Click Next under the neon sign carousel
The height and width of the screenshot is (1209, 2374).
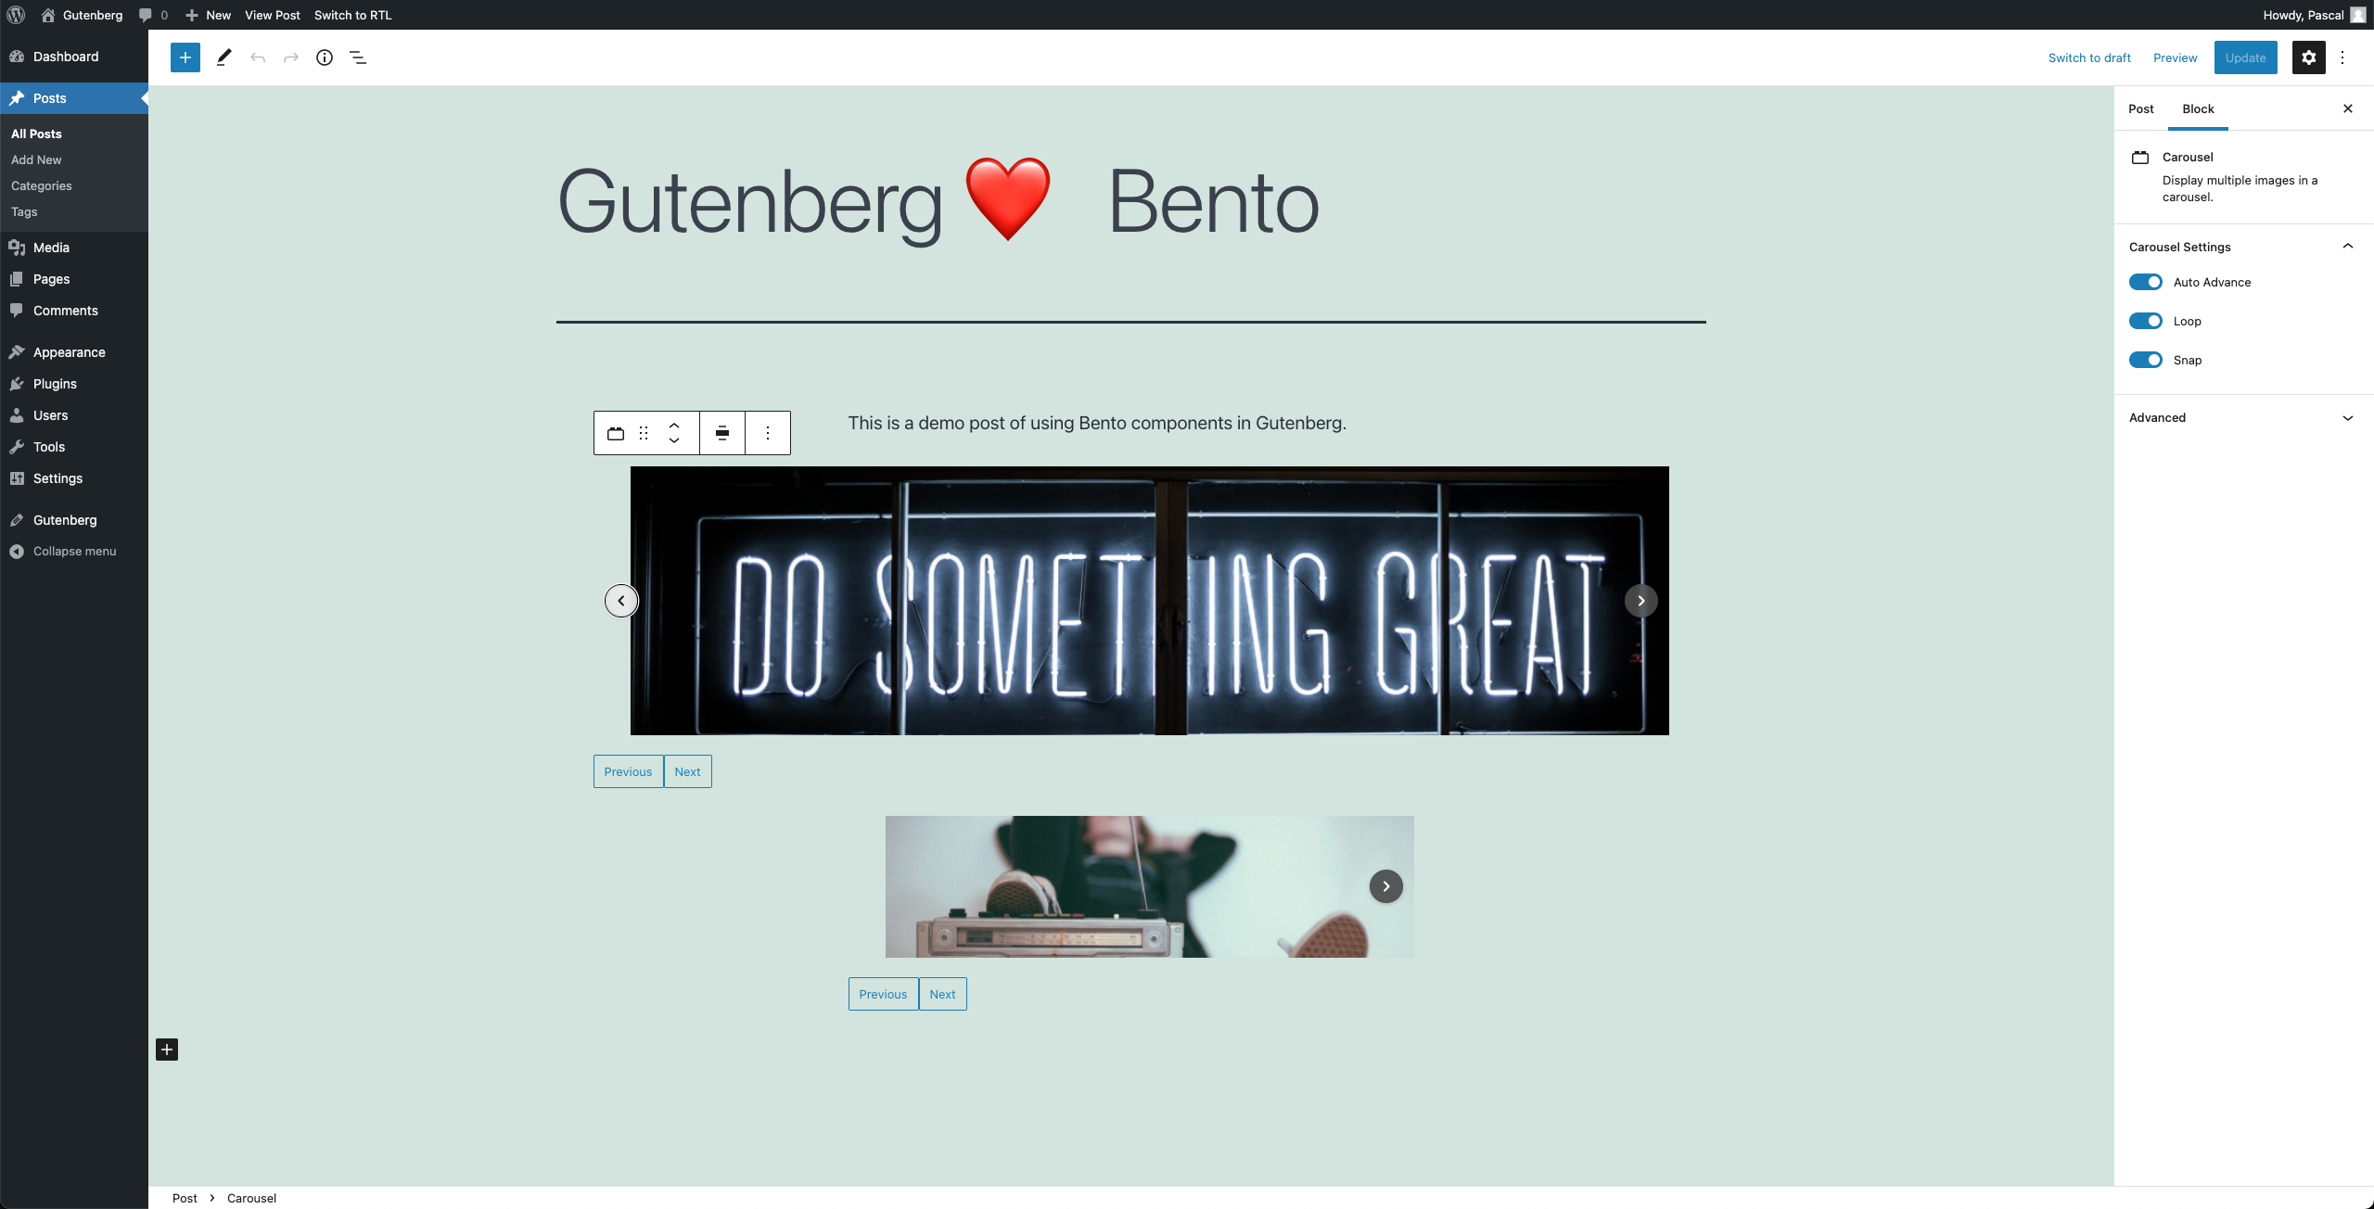tap(688, 771)
